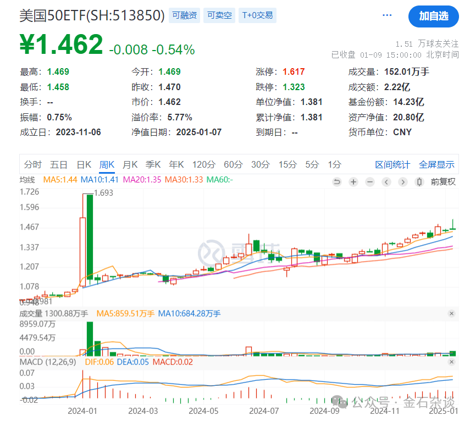Click the volume MA5:859.51万手 label
Image resolution: width=470 pixels, height=421 pixels.
(125, 314)
